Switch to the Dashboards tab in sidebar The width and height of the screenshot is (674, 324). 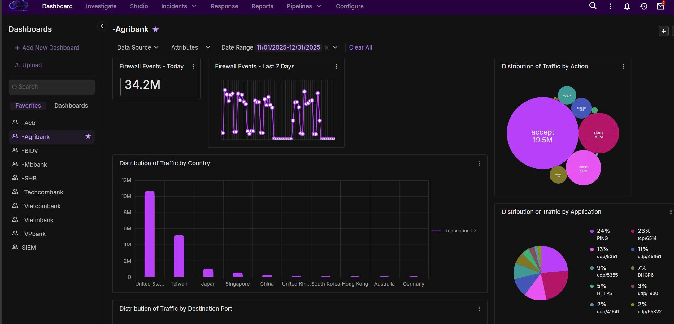[x=71, y=105]
